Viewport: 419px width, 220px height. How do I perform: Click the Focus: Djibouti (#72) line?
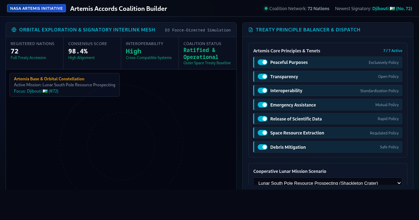36,91
